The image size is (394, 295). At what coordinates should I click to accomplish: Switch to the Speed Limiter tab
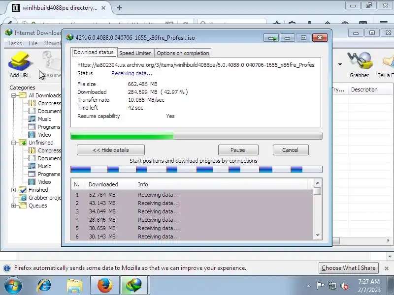pos(135,53)
